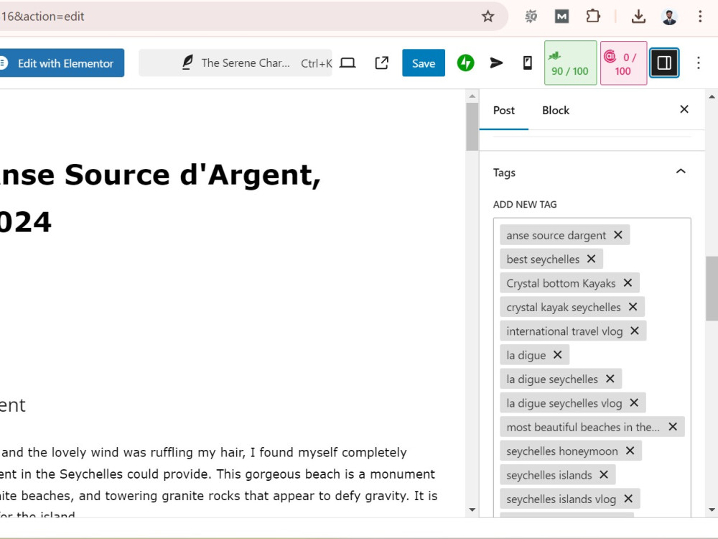Click the ADD NEW TAG label
Image resolution: width=718 pixels, height=539 pixels.
pos(525,204)
